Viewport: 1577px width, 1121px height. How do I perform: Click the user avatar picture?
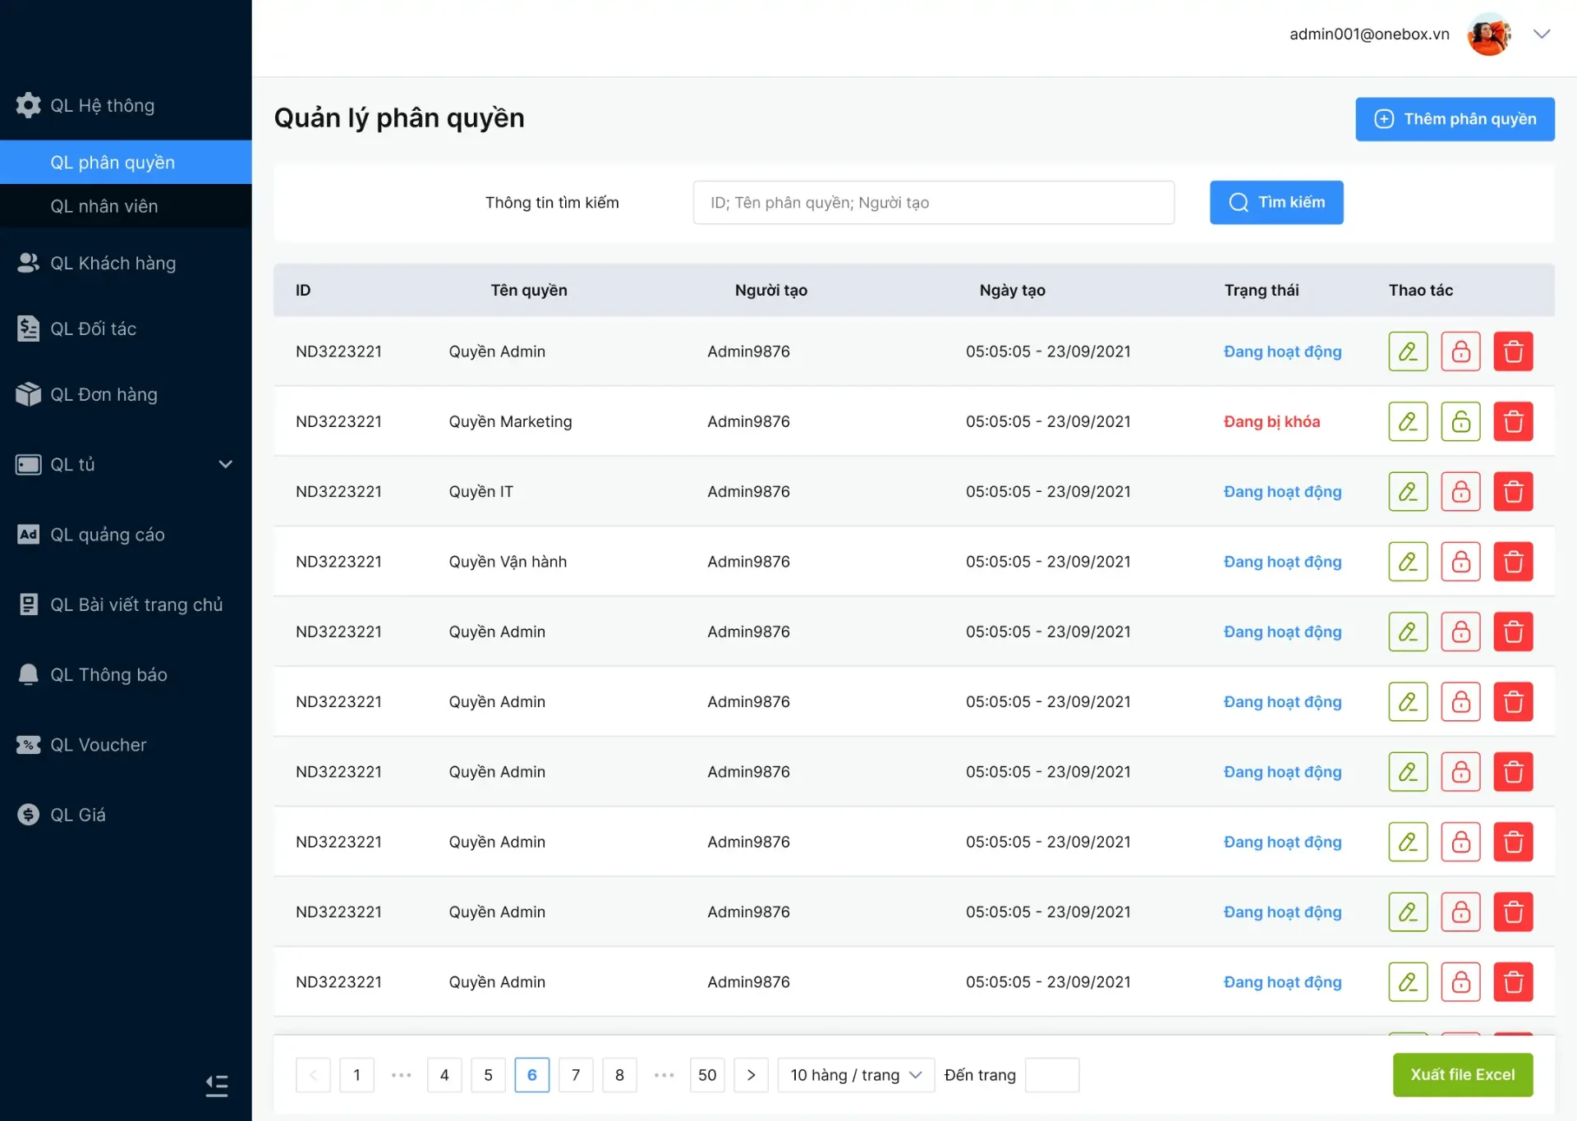[x=1488, y=34]
